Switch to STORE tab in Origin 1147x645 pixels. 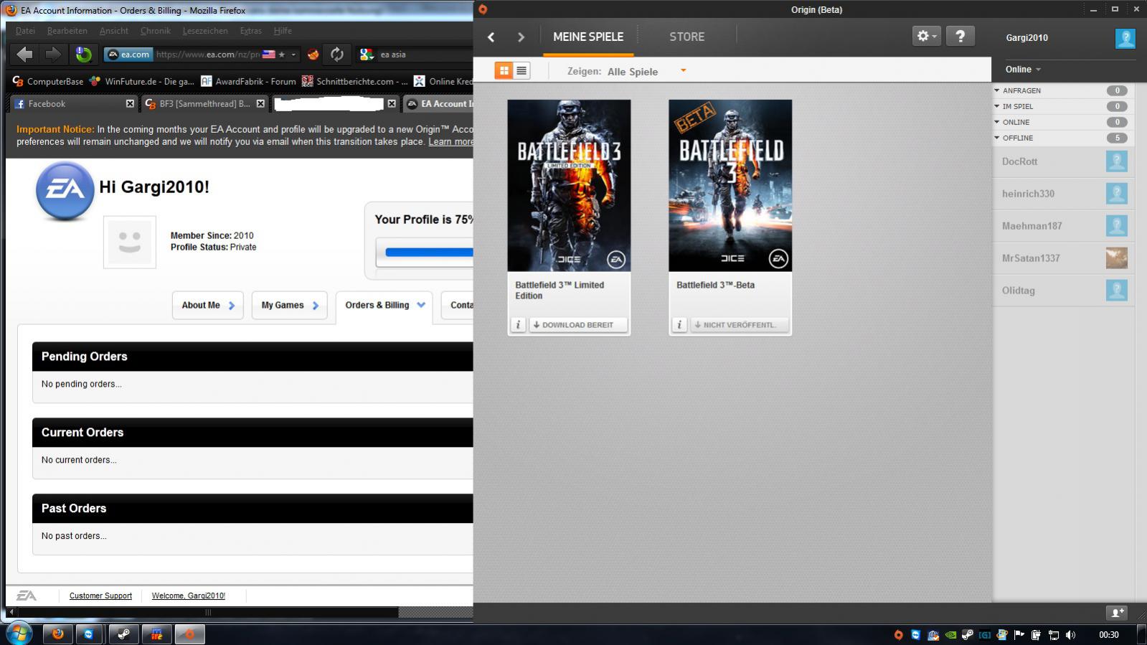pyautogui.click(x=686, y=37)
